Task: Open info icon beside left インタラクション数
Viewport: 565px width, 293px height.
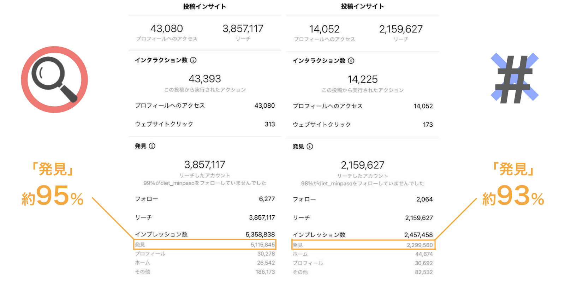Action: tap(193, 60)
